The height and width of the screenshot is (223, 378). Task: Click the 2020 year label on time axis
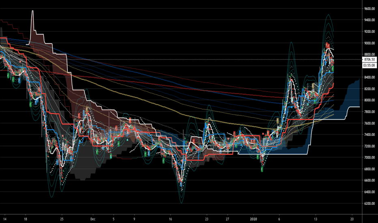(x=253, y=219)
